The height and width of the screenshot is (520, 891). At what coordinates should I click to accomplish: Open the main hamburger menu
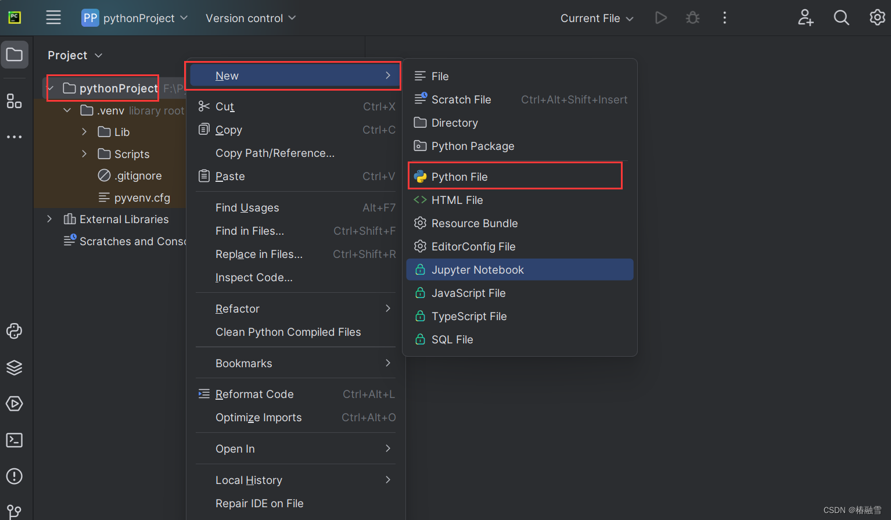tap(53, 17)
